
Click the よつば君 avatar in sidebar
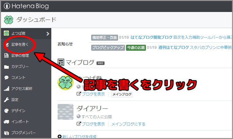pyautogui.click(x=6, y=33)
